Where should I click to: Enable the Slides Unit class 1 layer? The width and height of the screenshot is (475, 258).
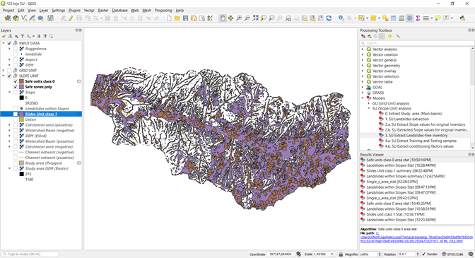click(16, 115)
